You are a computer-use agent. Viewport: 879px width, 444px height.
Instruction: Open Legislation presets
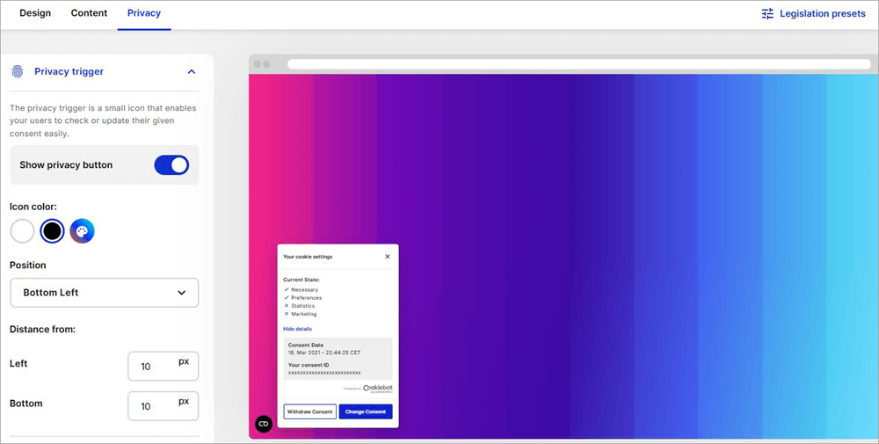822,14
